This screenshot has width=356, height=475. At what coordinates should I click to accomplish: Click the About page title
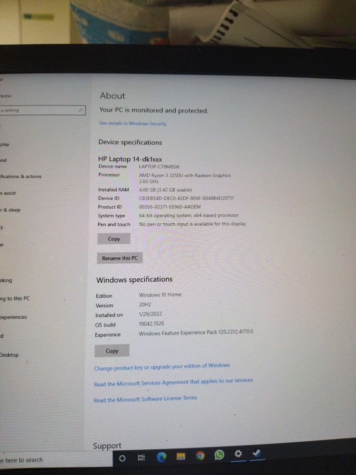click(112, 96)
